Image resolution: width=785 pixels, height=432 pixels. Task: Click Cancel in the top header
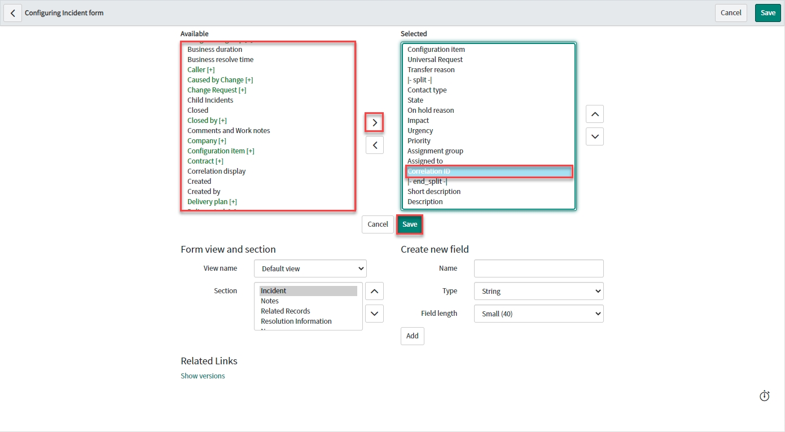coord(731,13)
